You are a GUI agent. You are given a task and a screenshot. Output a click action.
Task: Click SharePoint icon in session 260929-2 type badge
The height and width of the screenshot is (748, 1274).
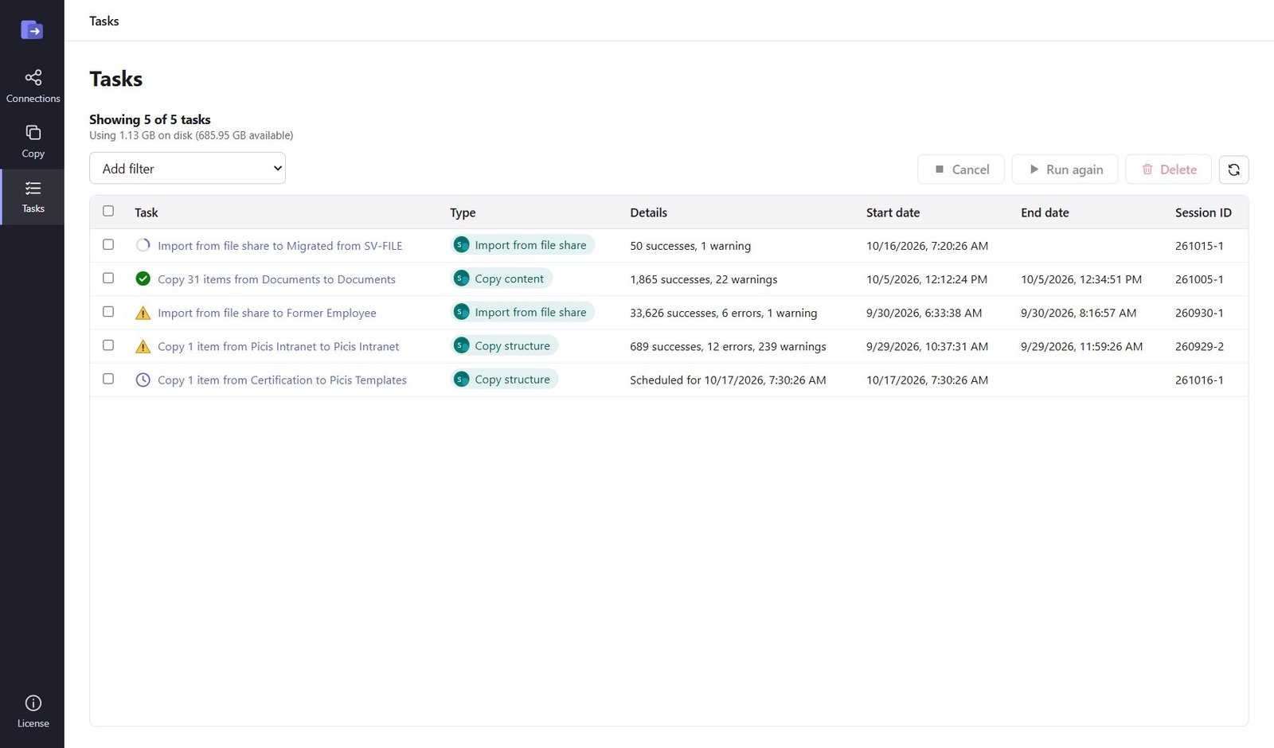point(461,345)
